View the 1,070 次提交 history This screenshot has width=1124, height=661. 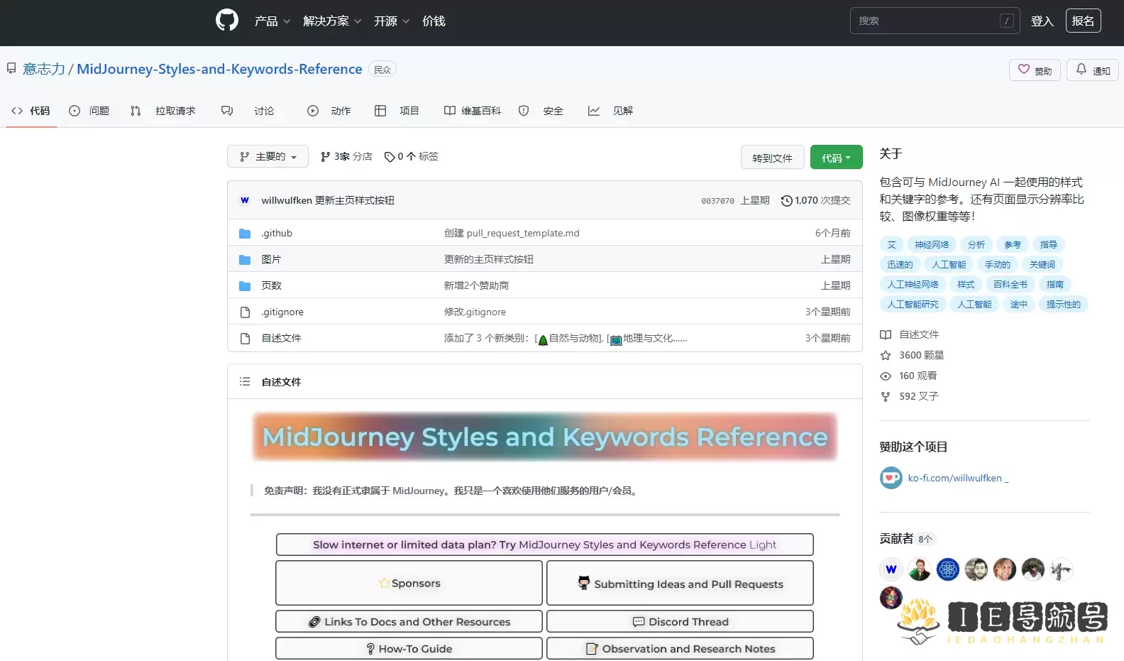[815, 200]
